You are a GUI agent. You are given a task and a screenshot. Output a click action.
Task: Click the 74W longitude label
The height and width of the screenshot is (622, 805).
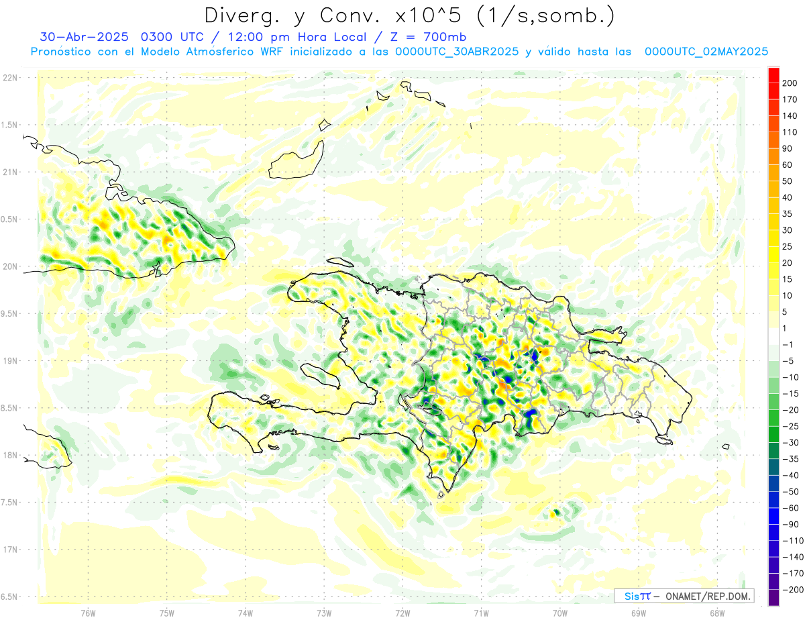coord(245,613)
